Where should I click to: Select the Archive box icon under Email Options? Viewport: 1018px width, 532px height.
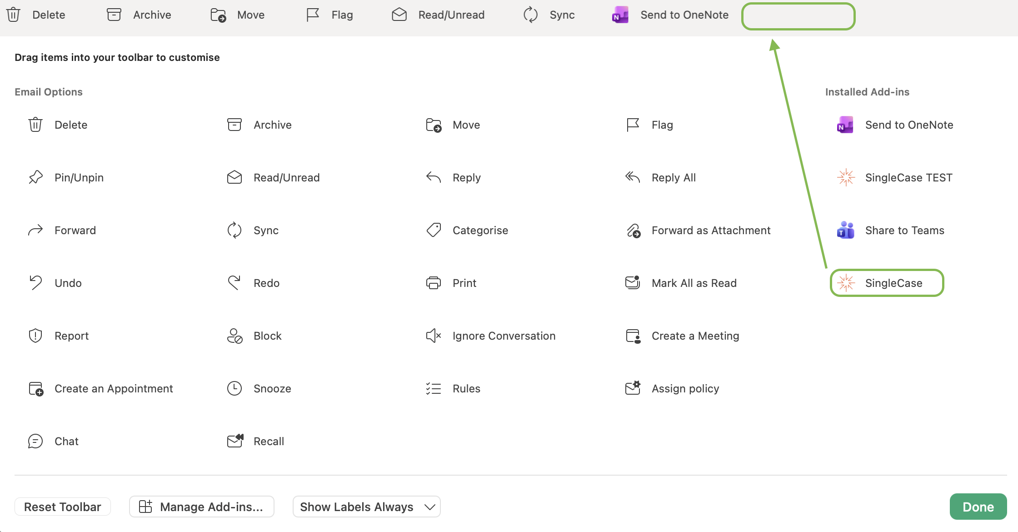pos(235,125)
